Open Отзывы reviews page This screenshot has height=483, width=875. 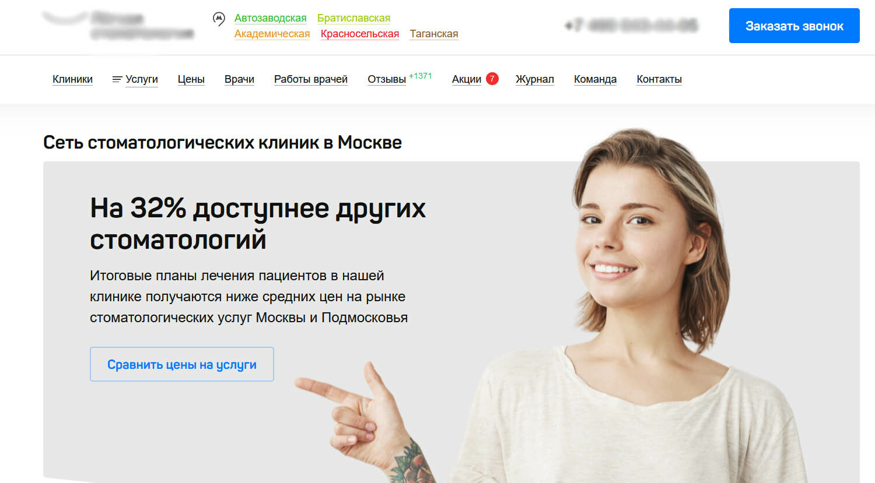tap(387, 79)
